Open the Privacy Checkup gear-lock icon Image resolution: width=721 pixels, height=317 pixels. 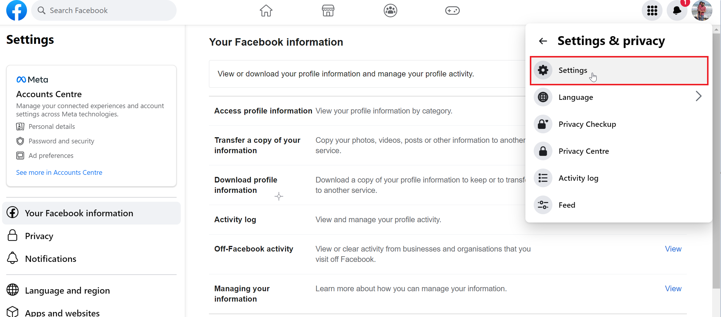(x=543, y=124)
